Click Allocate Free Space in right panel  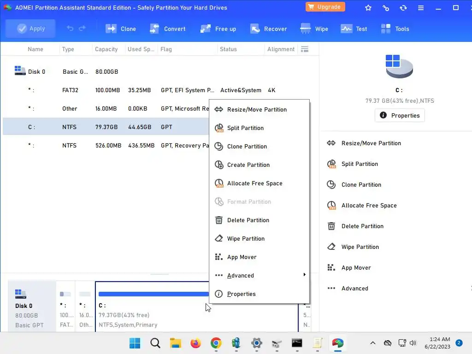click(x=362, y=206)
